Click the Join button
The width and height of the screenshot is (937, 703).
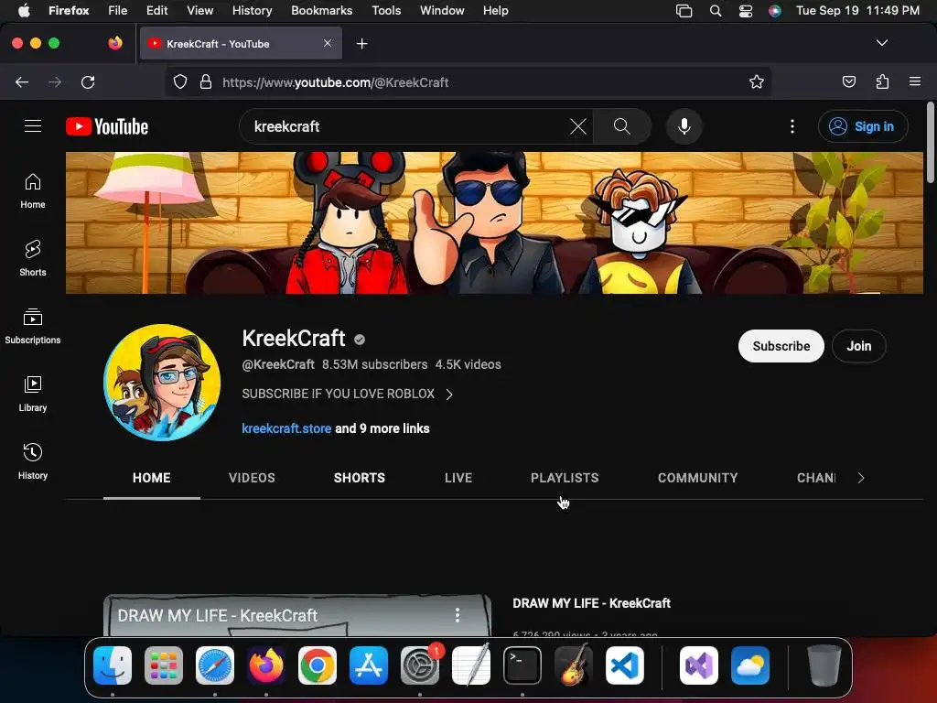(x=858, y=346)
